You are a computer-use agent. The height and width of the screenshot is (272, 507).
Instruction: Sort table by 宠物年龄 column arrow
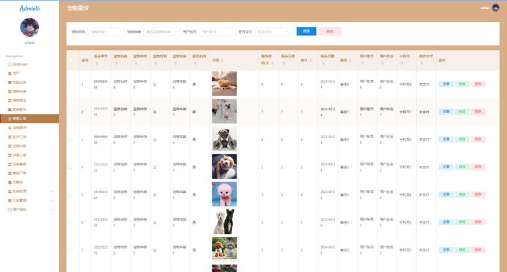(176, 63)
